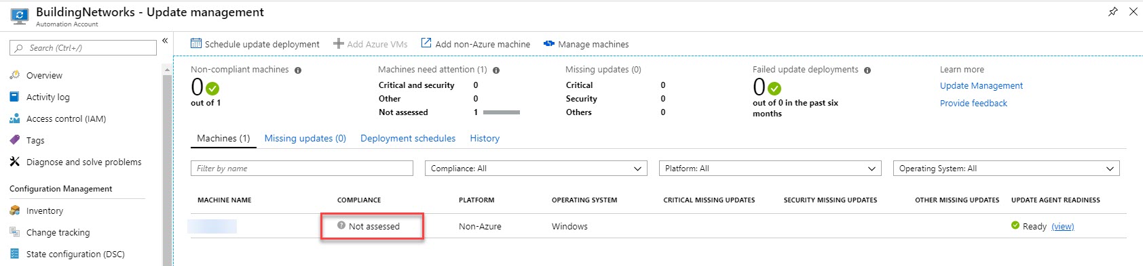Click Add non-Azure machine

(483, 44)
